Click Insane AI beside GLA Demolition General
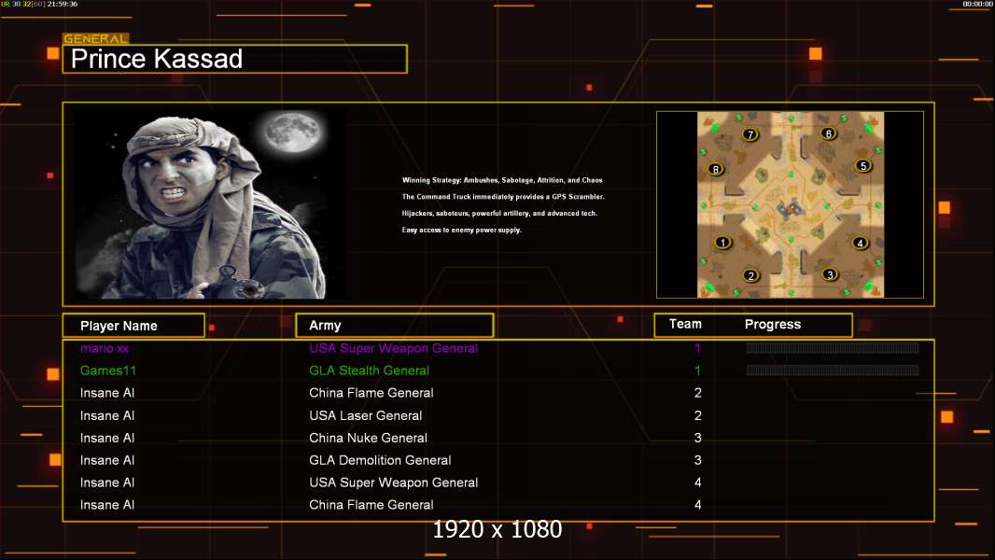Screen dimensions: 995x560 107,460
